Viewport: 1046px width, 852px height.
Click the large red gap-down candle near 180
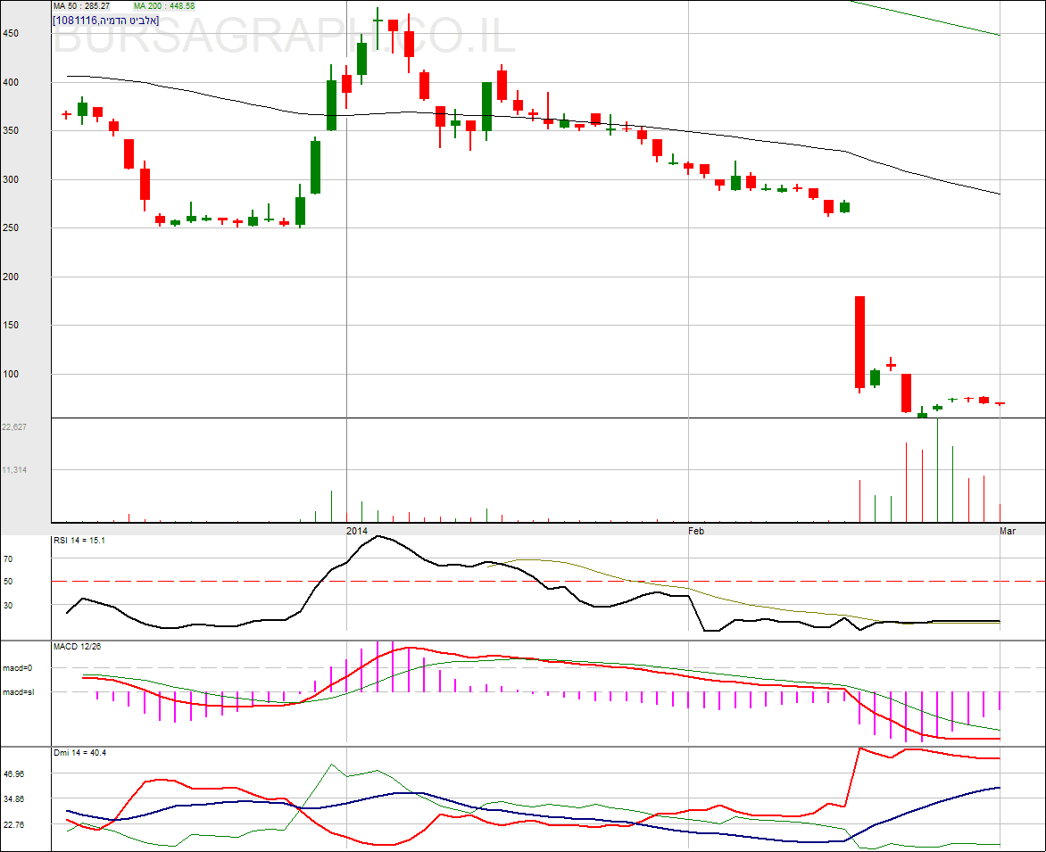coord(859,342)
